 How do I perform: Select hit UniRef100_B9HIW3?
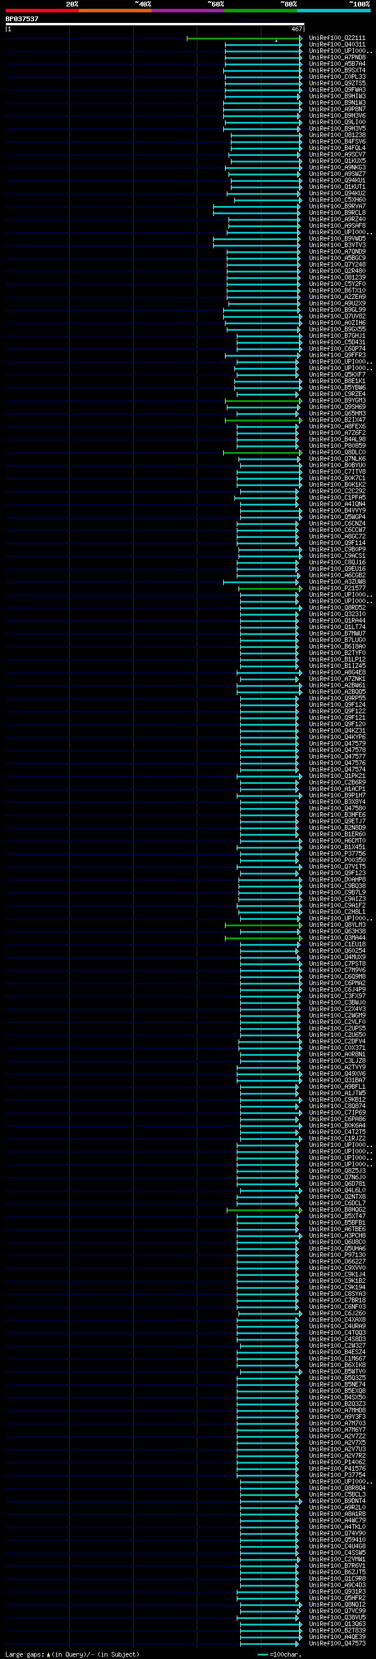coord(337,96)
